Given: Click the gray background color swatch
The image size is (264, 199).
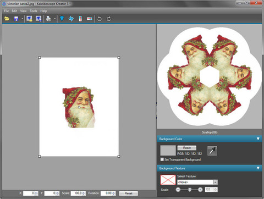Looking at the screenshot, I should click(168, 151).
